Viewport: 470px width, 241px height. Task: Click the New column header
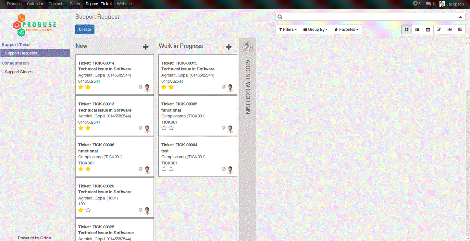(81, 46)
